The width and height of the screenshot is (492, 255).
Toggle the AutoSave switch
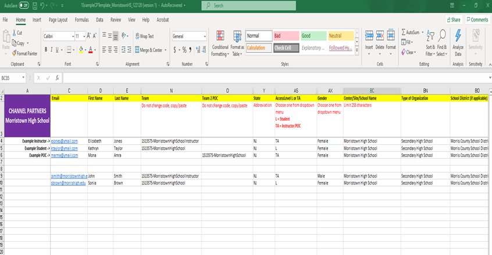point(23,5)
